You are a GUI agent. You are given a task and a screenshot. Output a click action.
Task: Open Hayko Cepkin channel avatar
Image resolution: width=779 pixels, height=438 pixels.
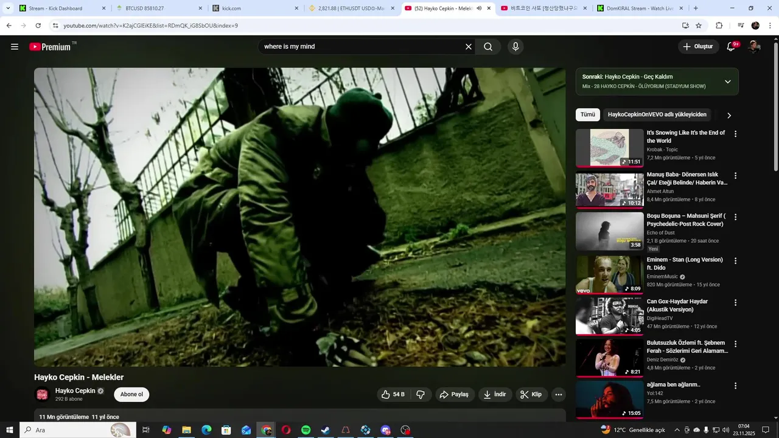[x=42, y=394]
